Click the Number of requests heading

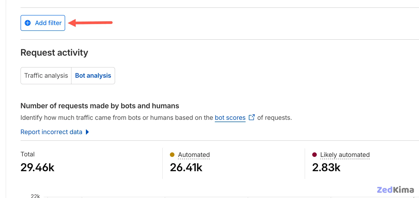[100, 106]
